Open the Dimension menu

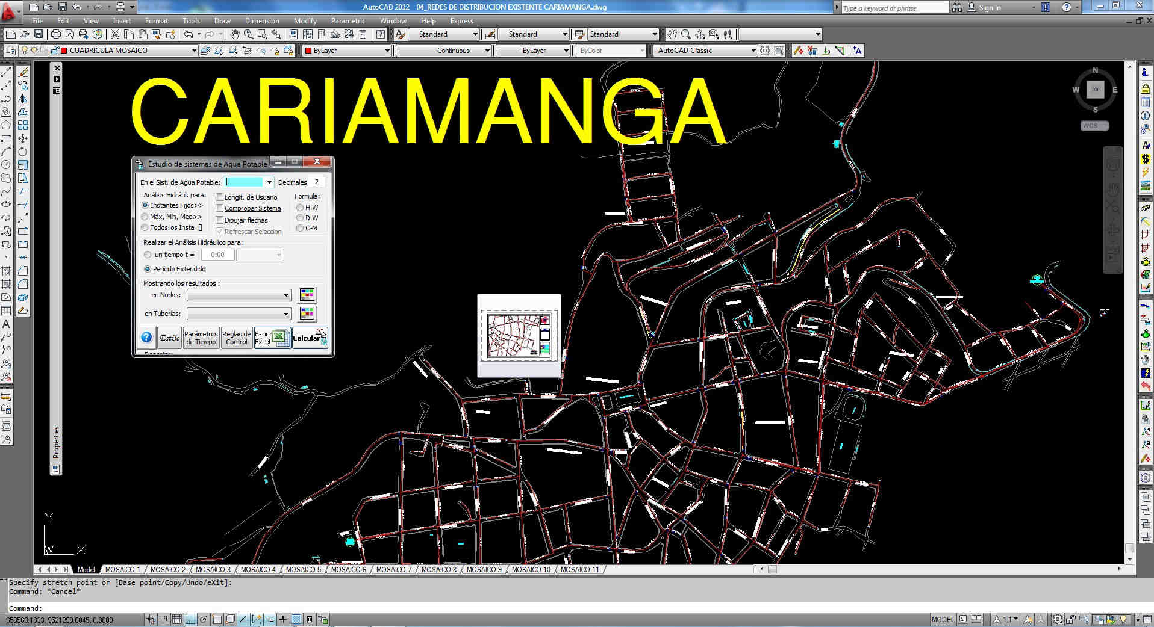coord(261,21)
